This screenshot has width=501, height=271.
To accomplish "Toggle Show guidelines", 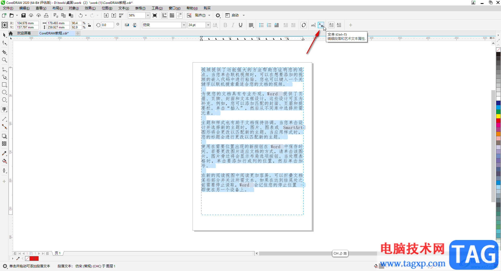I will (x=180, y=15).
